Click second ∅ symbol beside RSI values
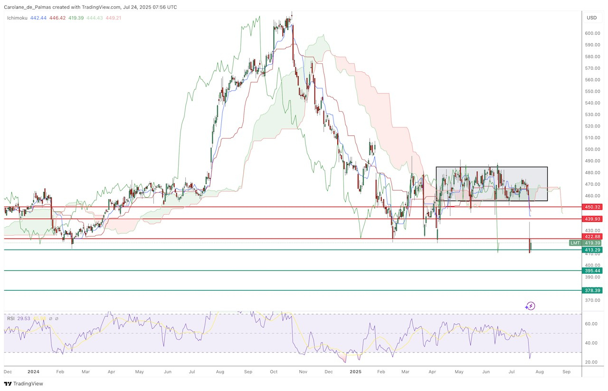 tap(57, 318)
